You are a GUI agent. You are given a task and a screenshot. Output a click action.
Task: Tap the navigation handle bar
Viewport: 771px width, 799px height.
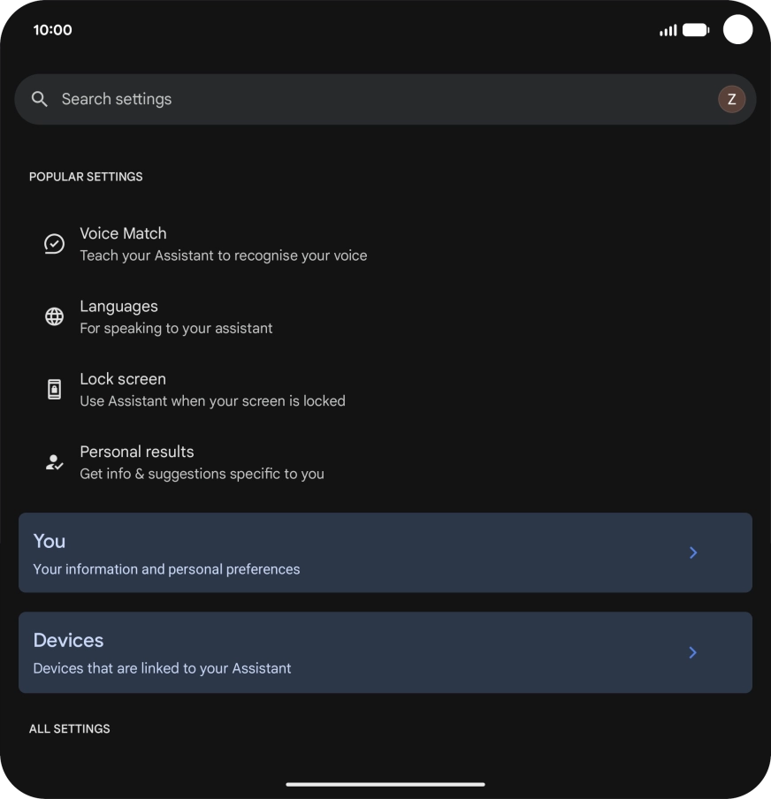coord(385,784)
